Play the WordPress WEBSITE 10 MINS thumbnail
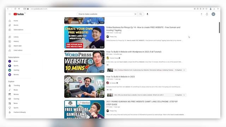 coord(84,62)
